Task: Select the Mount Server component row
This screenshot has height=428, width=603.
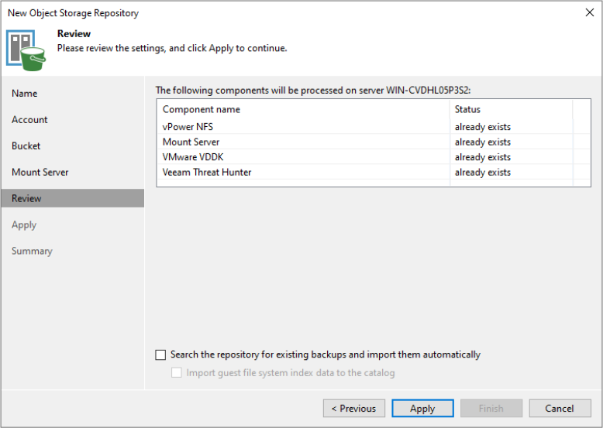Action: click(374, 142)
